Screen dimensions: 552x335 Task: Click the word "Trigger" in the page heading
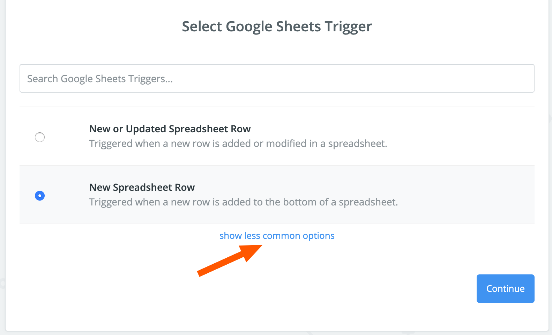coord(348,26)
